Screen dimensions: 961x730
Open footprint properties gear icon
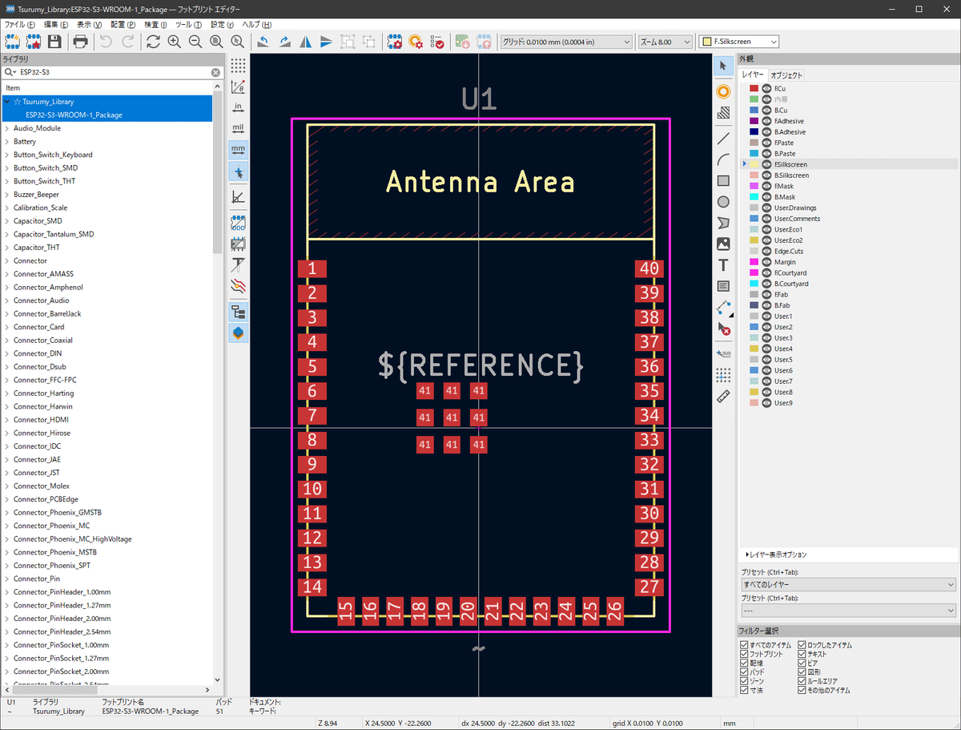click(395, 41)
